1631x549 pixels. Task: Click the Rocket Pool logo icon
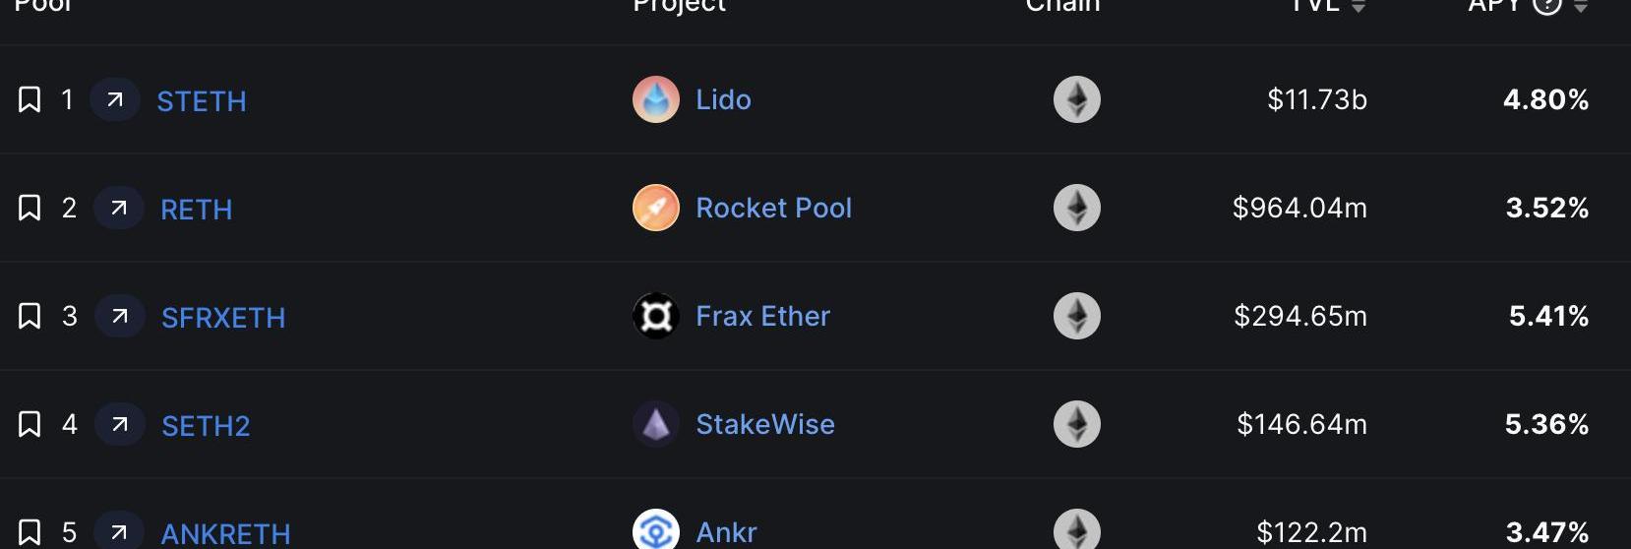(x=655, y=208)
